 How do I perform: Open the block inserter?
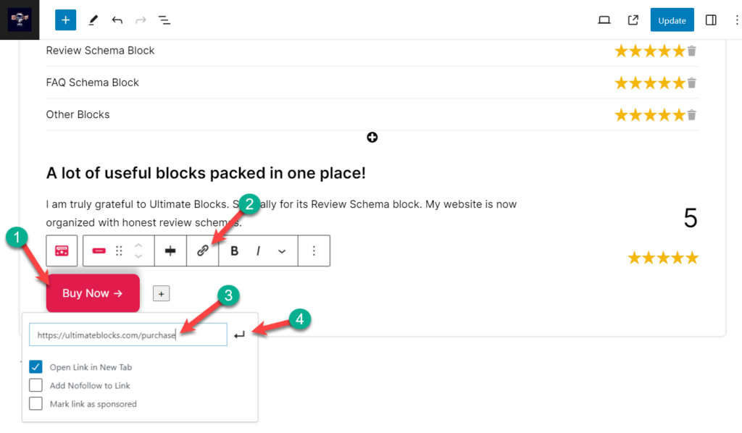coord(65,20)
